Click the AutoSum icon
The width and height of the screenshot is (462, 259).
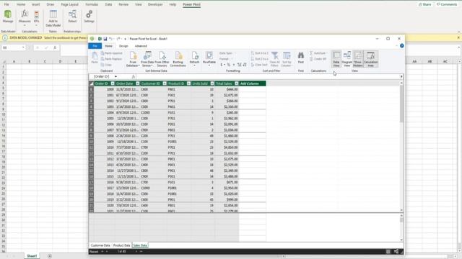(318, 53)
